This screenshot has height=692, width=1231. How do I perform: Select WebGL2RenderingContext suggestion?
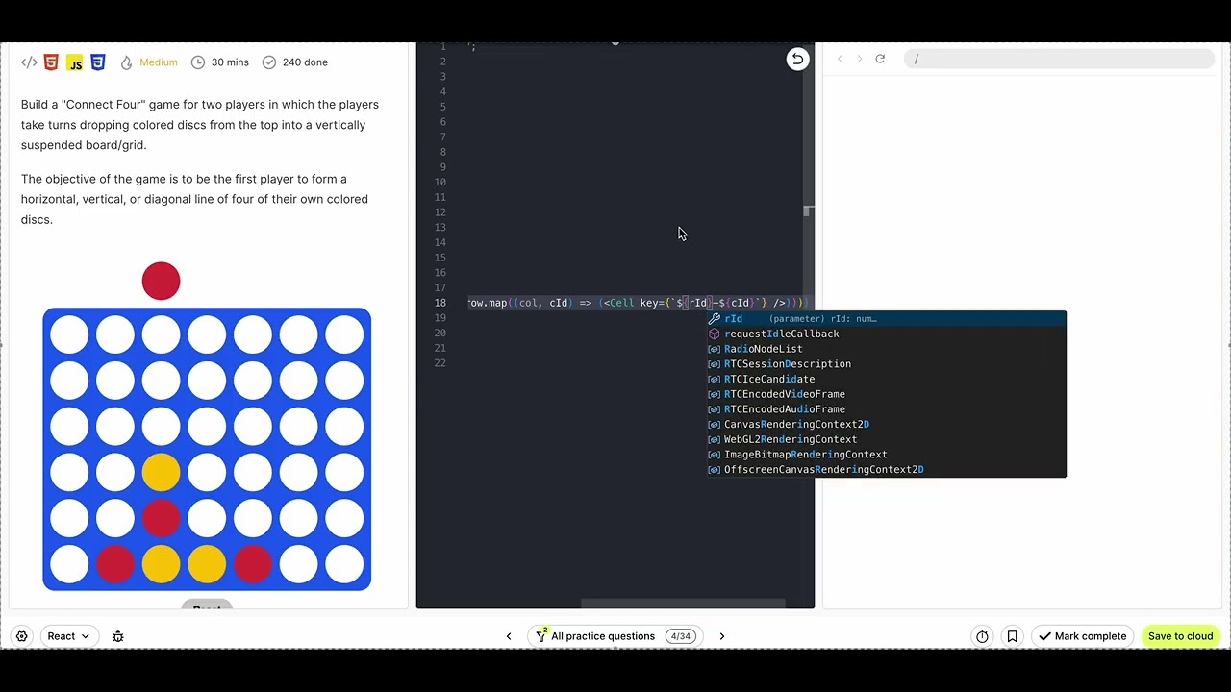click(887, 439)
